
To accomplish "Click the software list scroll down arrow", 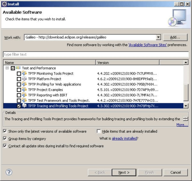I will point(186,106).
